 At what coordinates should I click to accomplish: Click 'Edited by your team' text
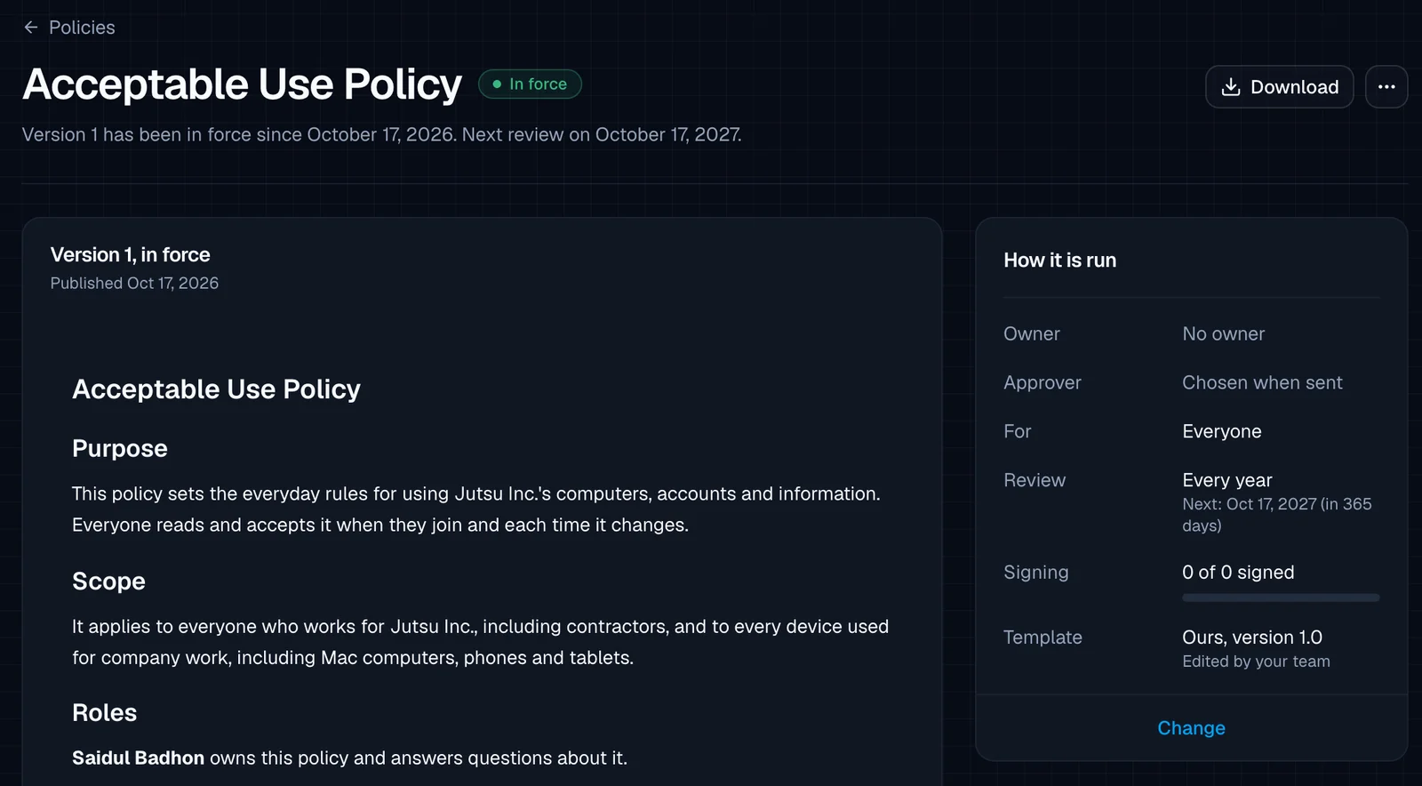point(1256,662)
